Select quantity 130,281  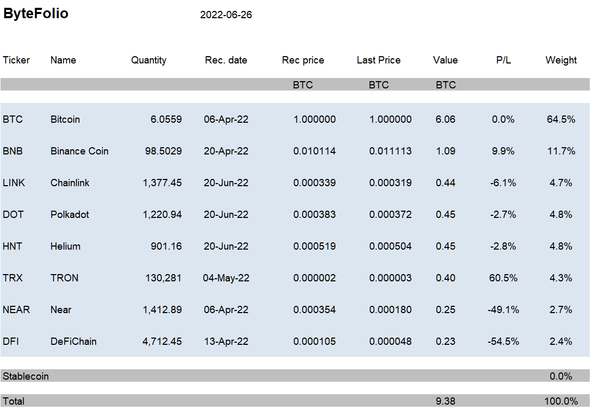tap(163, 278)
